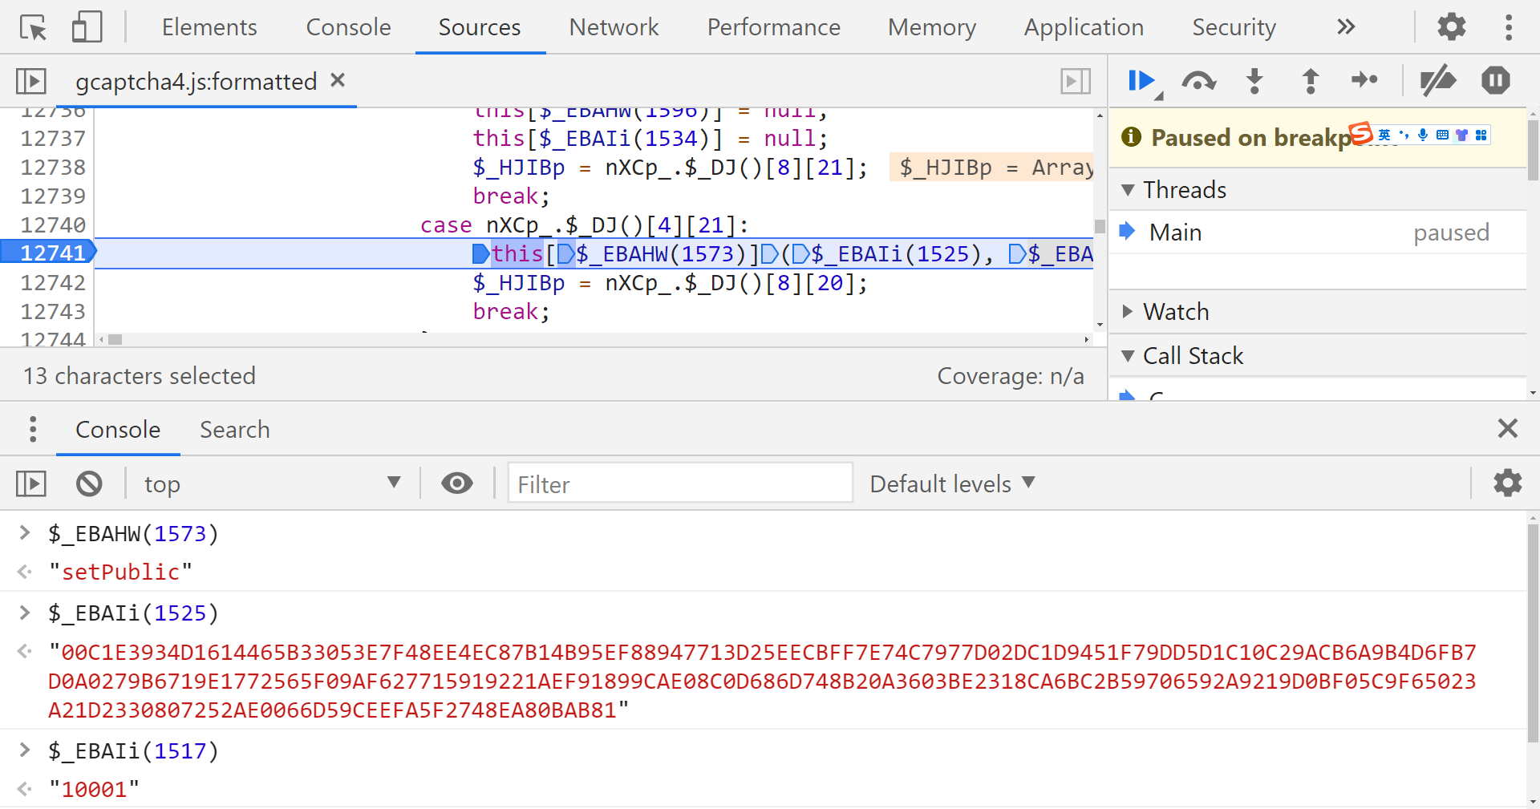The height and width of the screenshot is (809, 1540).
Task: Close the gcaptcha4.js:formatted file tab
Action: [338, 80]
